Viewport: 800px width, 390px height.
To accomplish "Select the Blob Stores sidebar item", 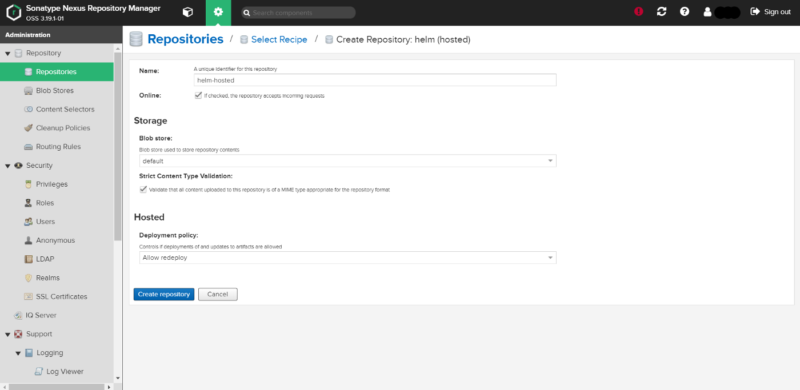I will [55, 90].
